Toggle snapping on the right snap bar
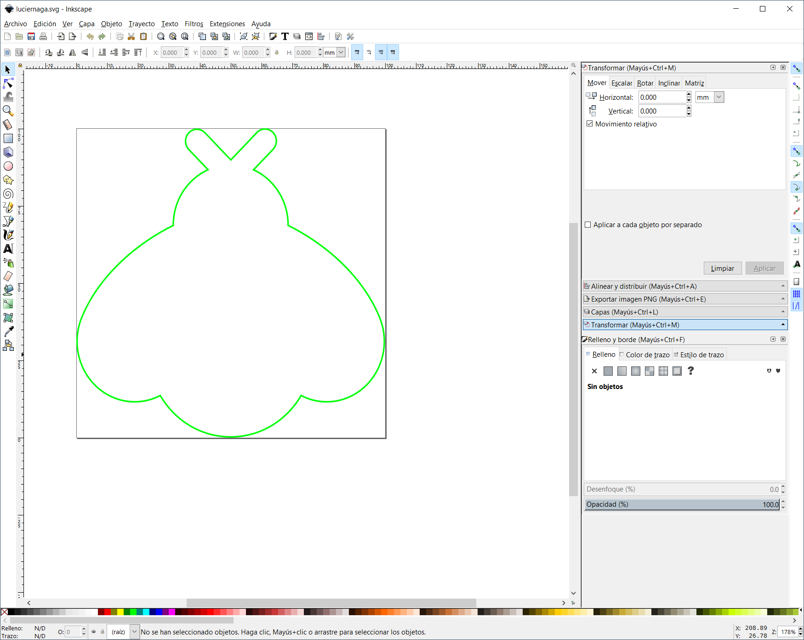Screen dimensions: 804x640 tap(797, 68)
